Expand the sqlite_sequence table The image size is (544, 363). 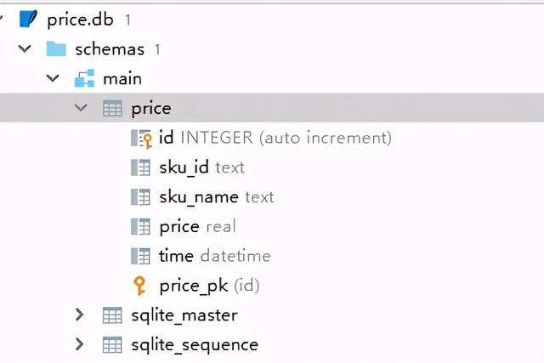pyautogui.click(x=81, y=344)
